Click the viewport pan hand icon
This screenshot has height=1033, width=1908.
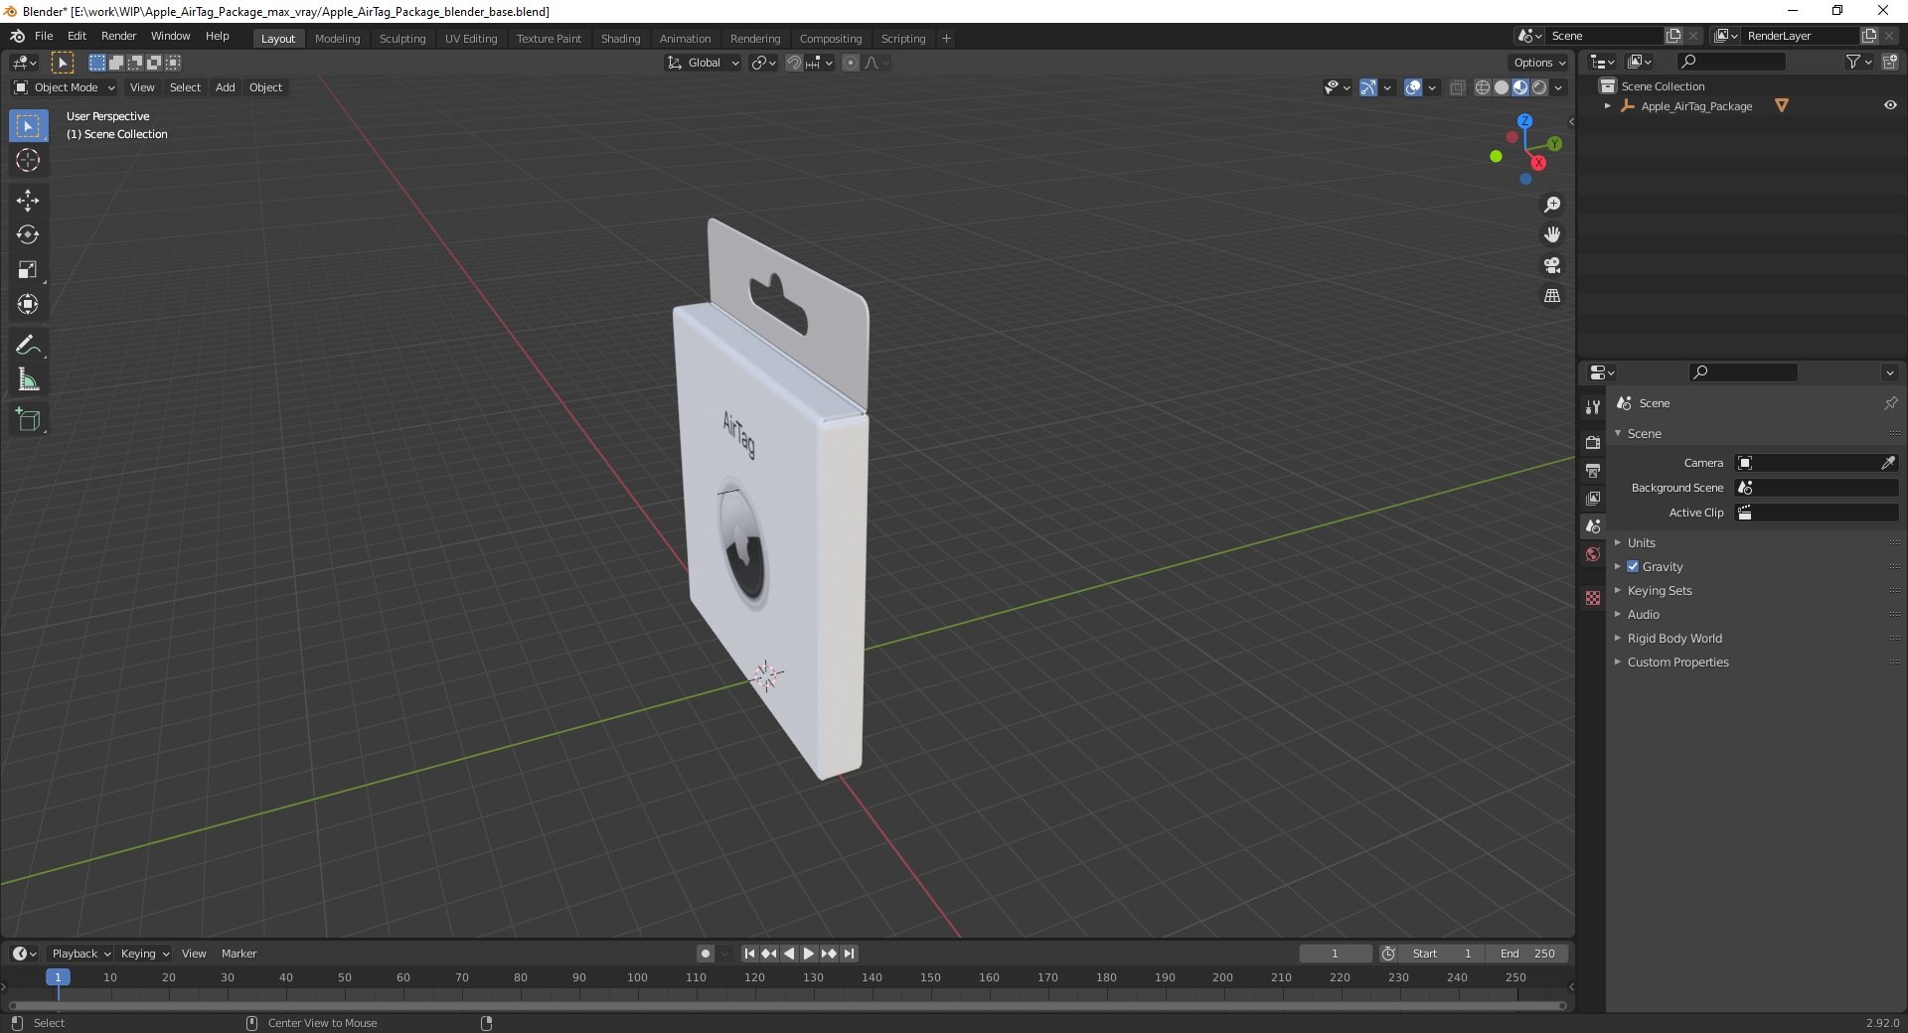1552,234
